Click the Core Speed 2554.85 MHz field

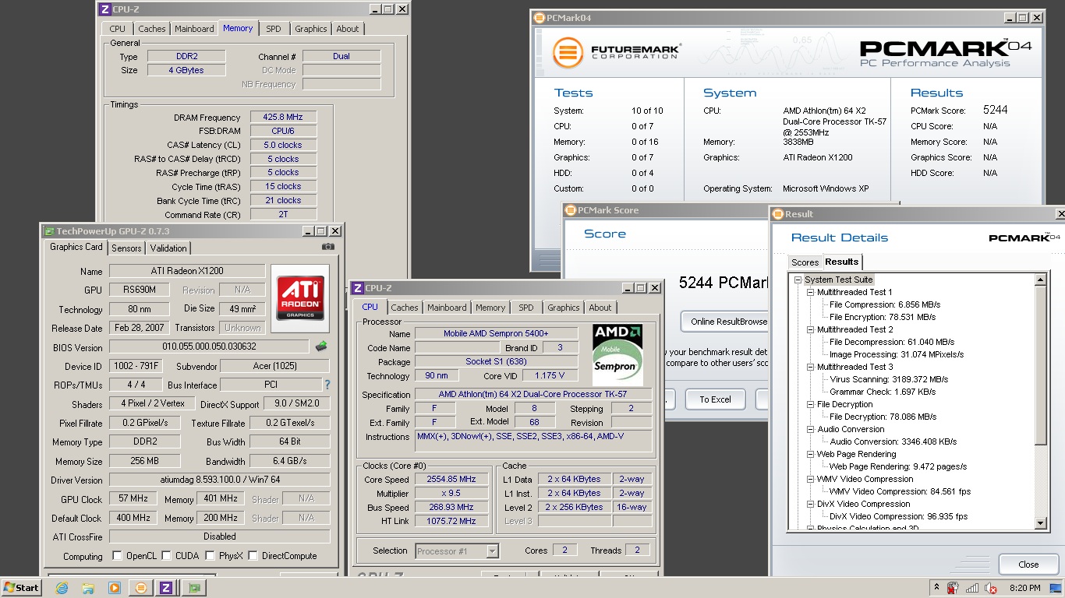(x=451, y=480)
